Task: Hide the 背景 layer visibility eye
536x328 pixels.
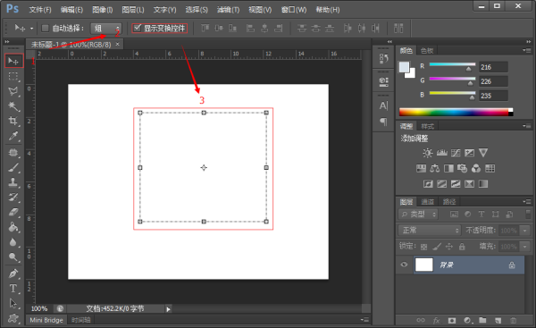Action: point(404,265)
